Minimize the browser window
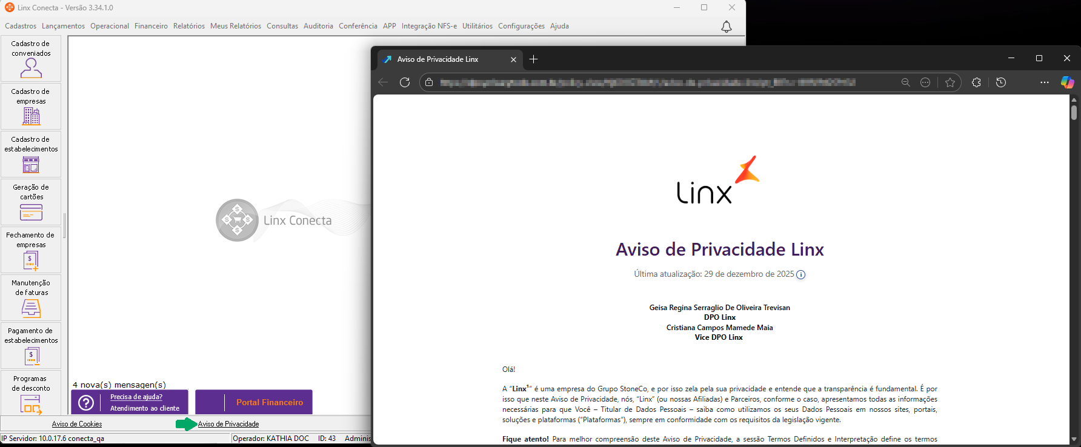The height and width of the screenshot is (447, 1081). (x=1011, y=58)
